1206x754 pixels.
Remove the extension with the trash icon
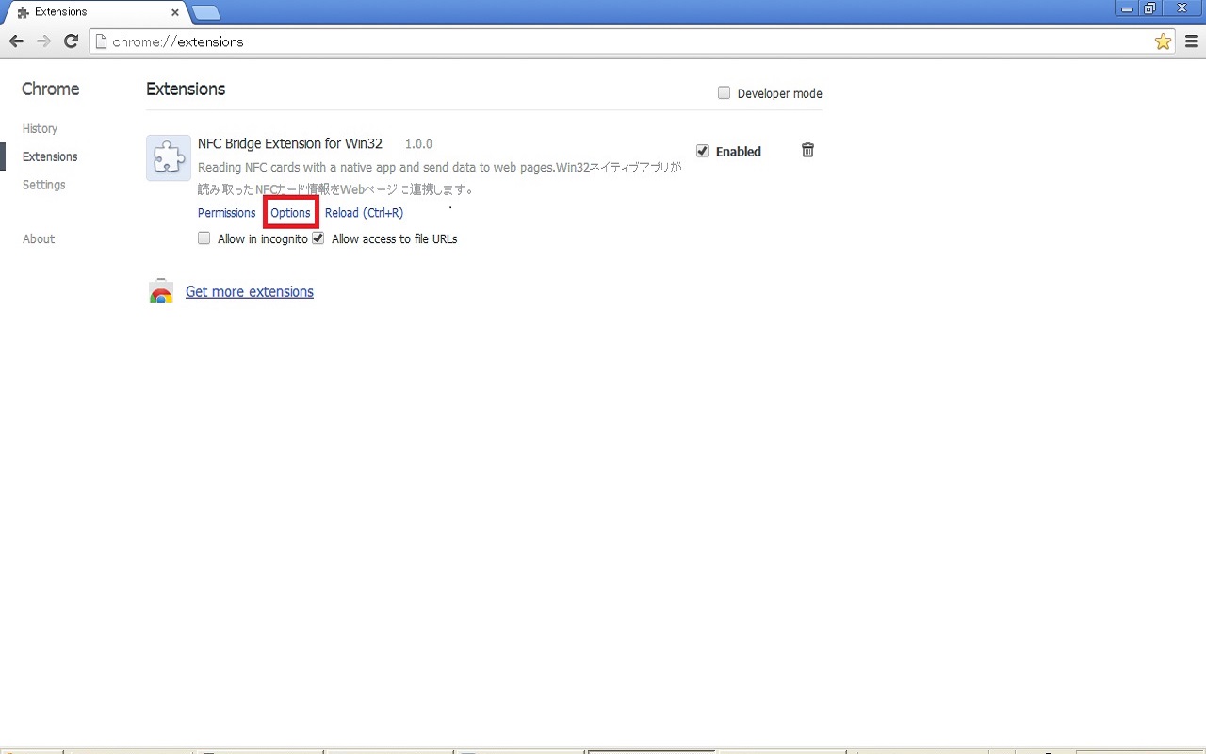(x=807, y=150)
